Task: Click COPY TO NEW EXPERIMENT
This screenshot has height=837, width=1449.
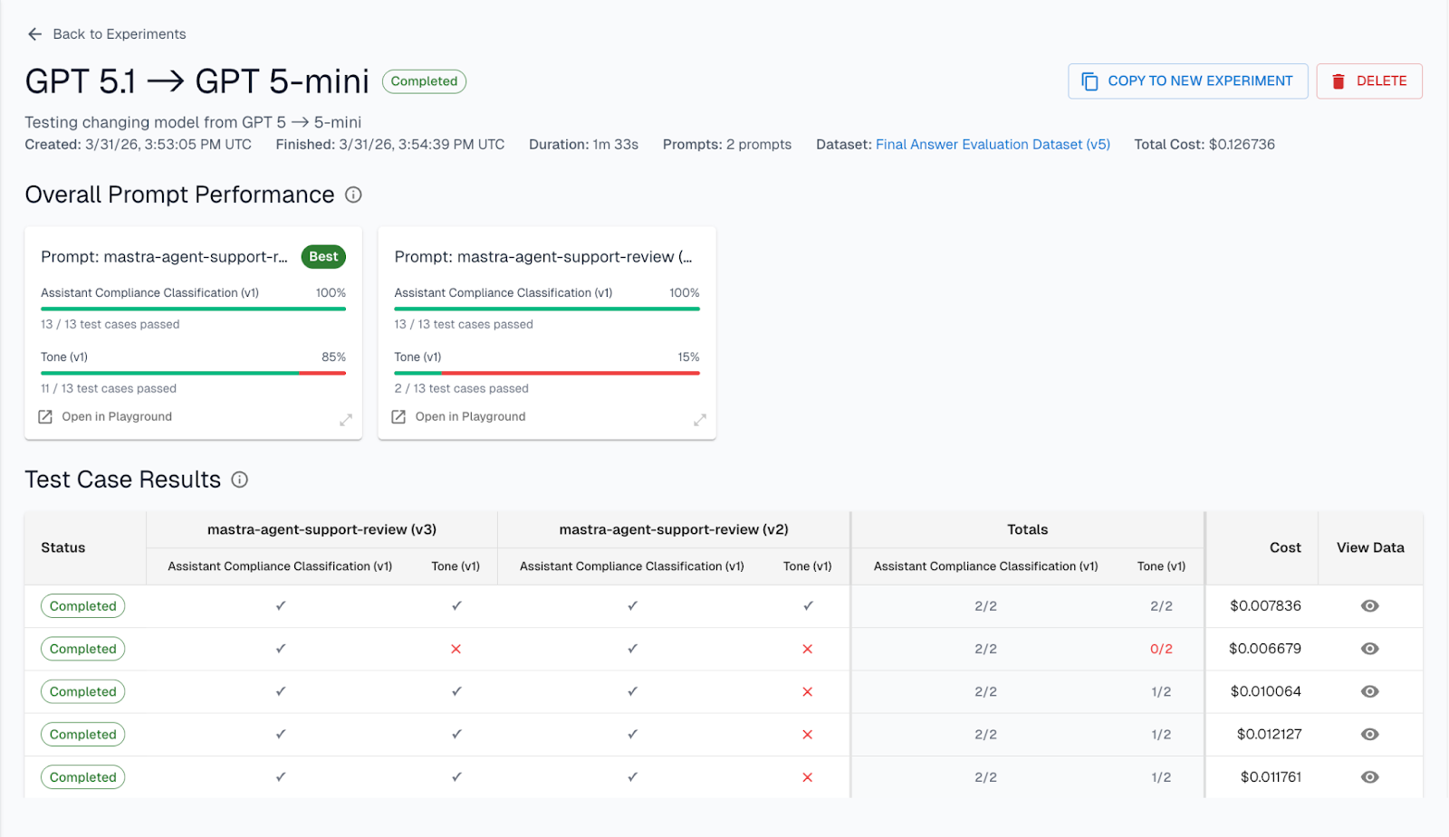Action: (x=1187, y=81)
